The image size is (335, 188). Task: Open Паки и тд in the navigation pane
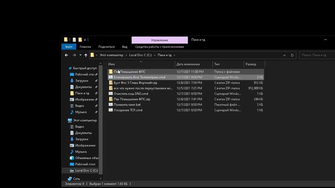(x=82, y=93)
